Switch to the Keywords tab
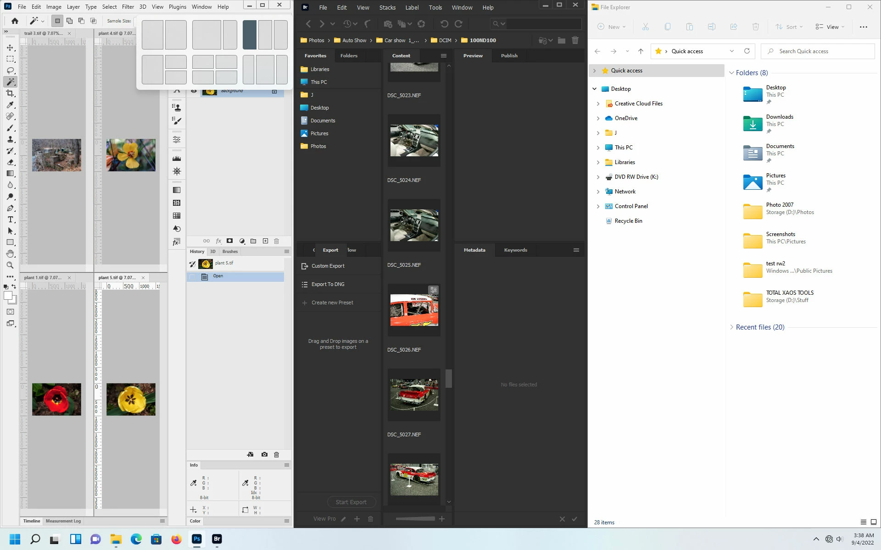 pos(515,250)
